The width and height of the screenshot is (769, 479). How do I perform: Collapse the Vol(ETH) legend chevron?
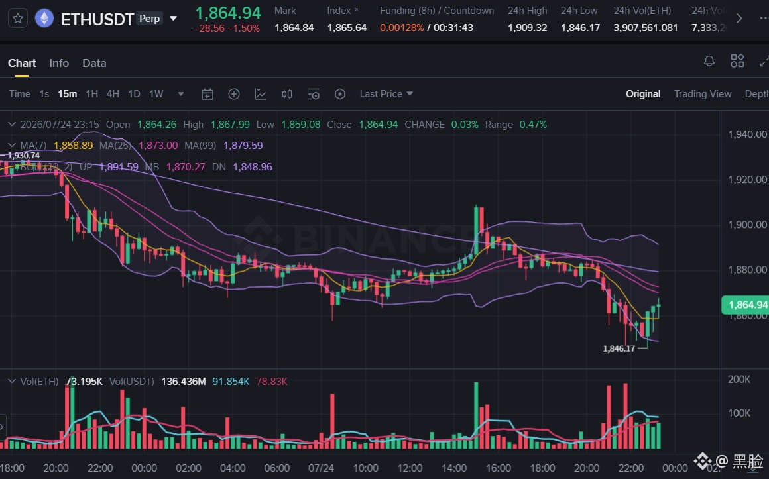coord(12,382)
